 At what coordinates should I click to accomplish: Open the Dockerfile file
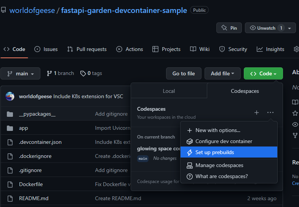click(x=31, y=185)
